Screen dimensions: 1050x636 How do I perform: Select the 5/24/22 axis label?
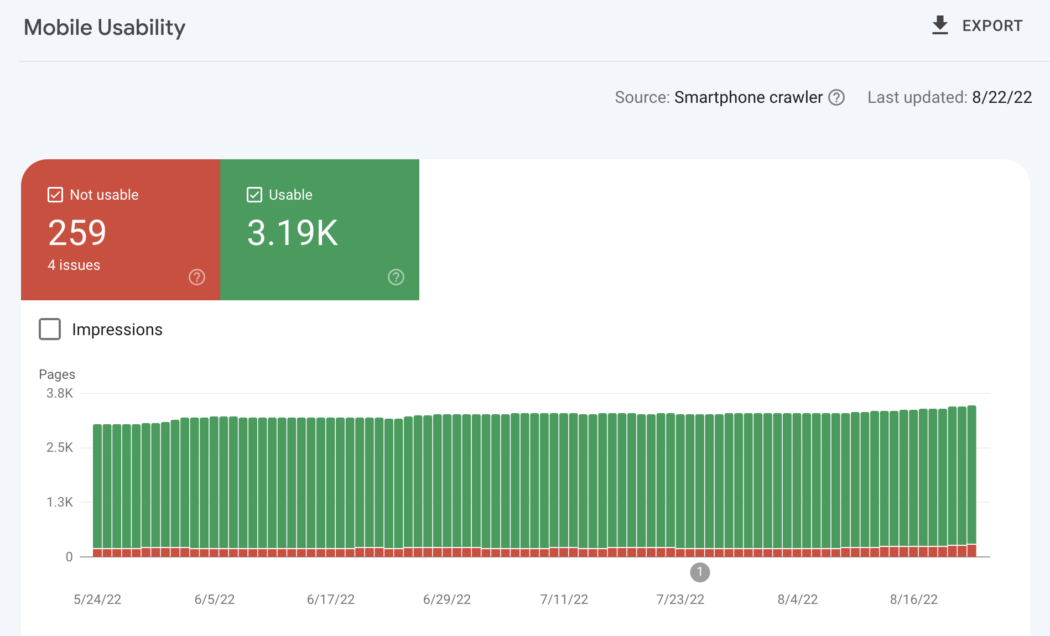pyautogui.click(x=98, y=599)
